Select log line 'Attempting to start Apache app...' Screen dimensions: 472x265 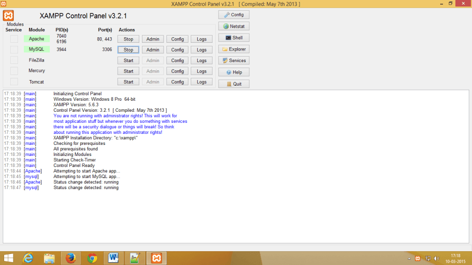pos(87,171)
